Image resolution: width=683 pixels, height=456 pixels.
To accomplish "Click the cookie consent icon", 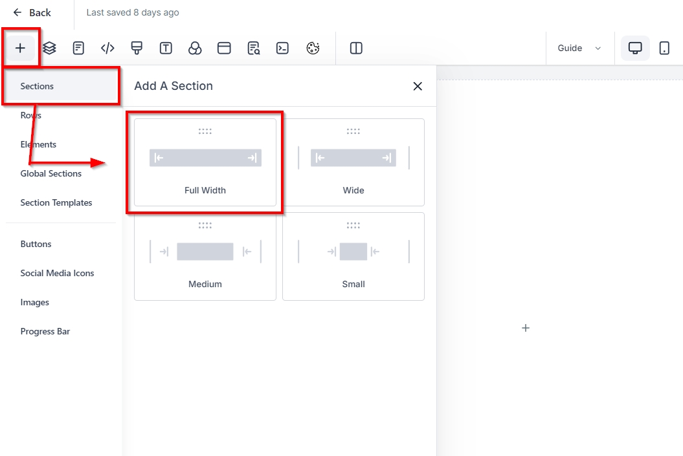I will [x=313, y=48].
